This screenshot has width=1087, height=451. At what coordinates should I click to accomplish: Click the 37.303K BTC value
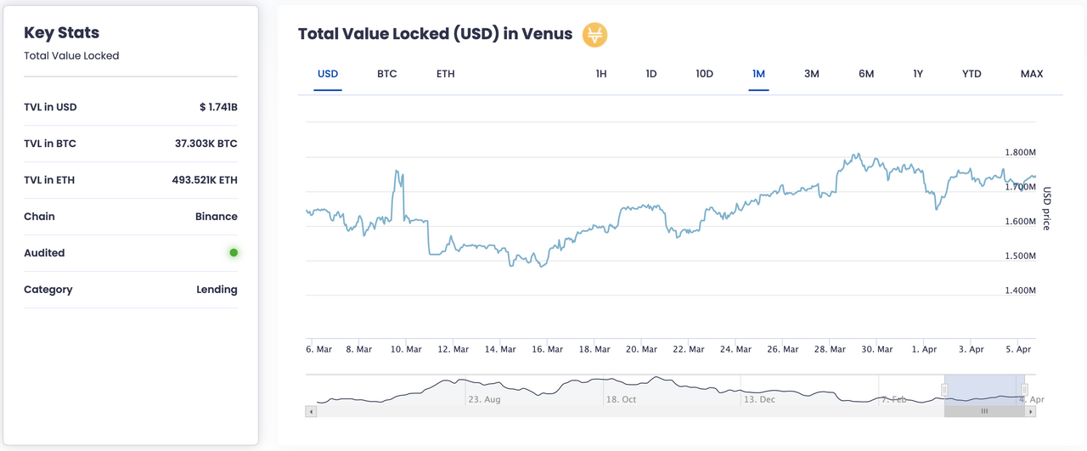click(206, 144)
